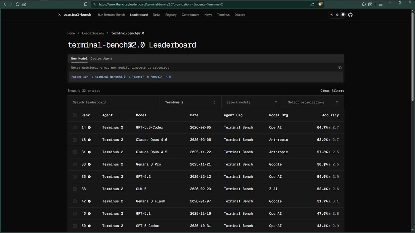Open the News nav item

tap(208, 15)
